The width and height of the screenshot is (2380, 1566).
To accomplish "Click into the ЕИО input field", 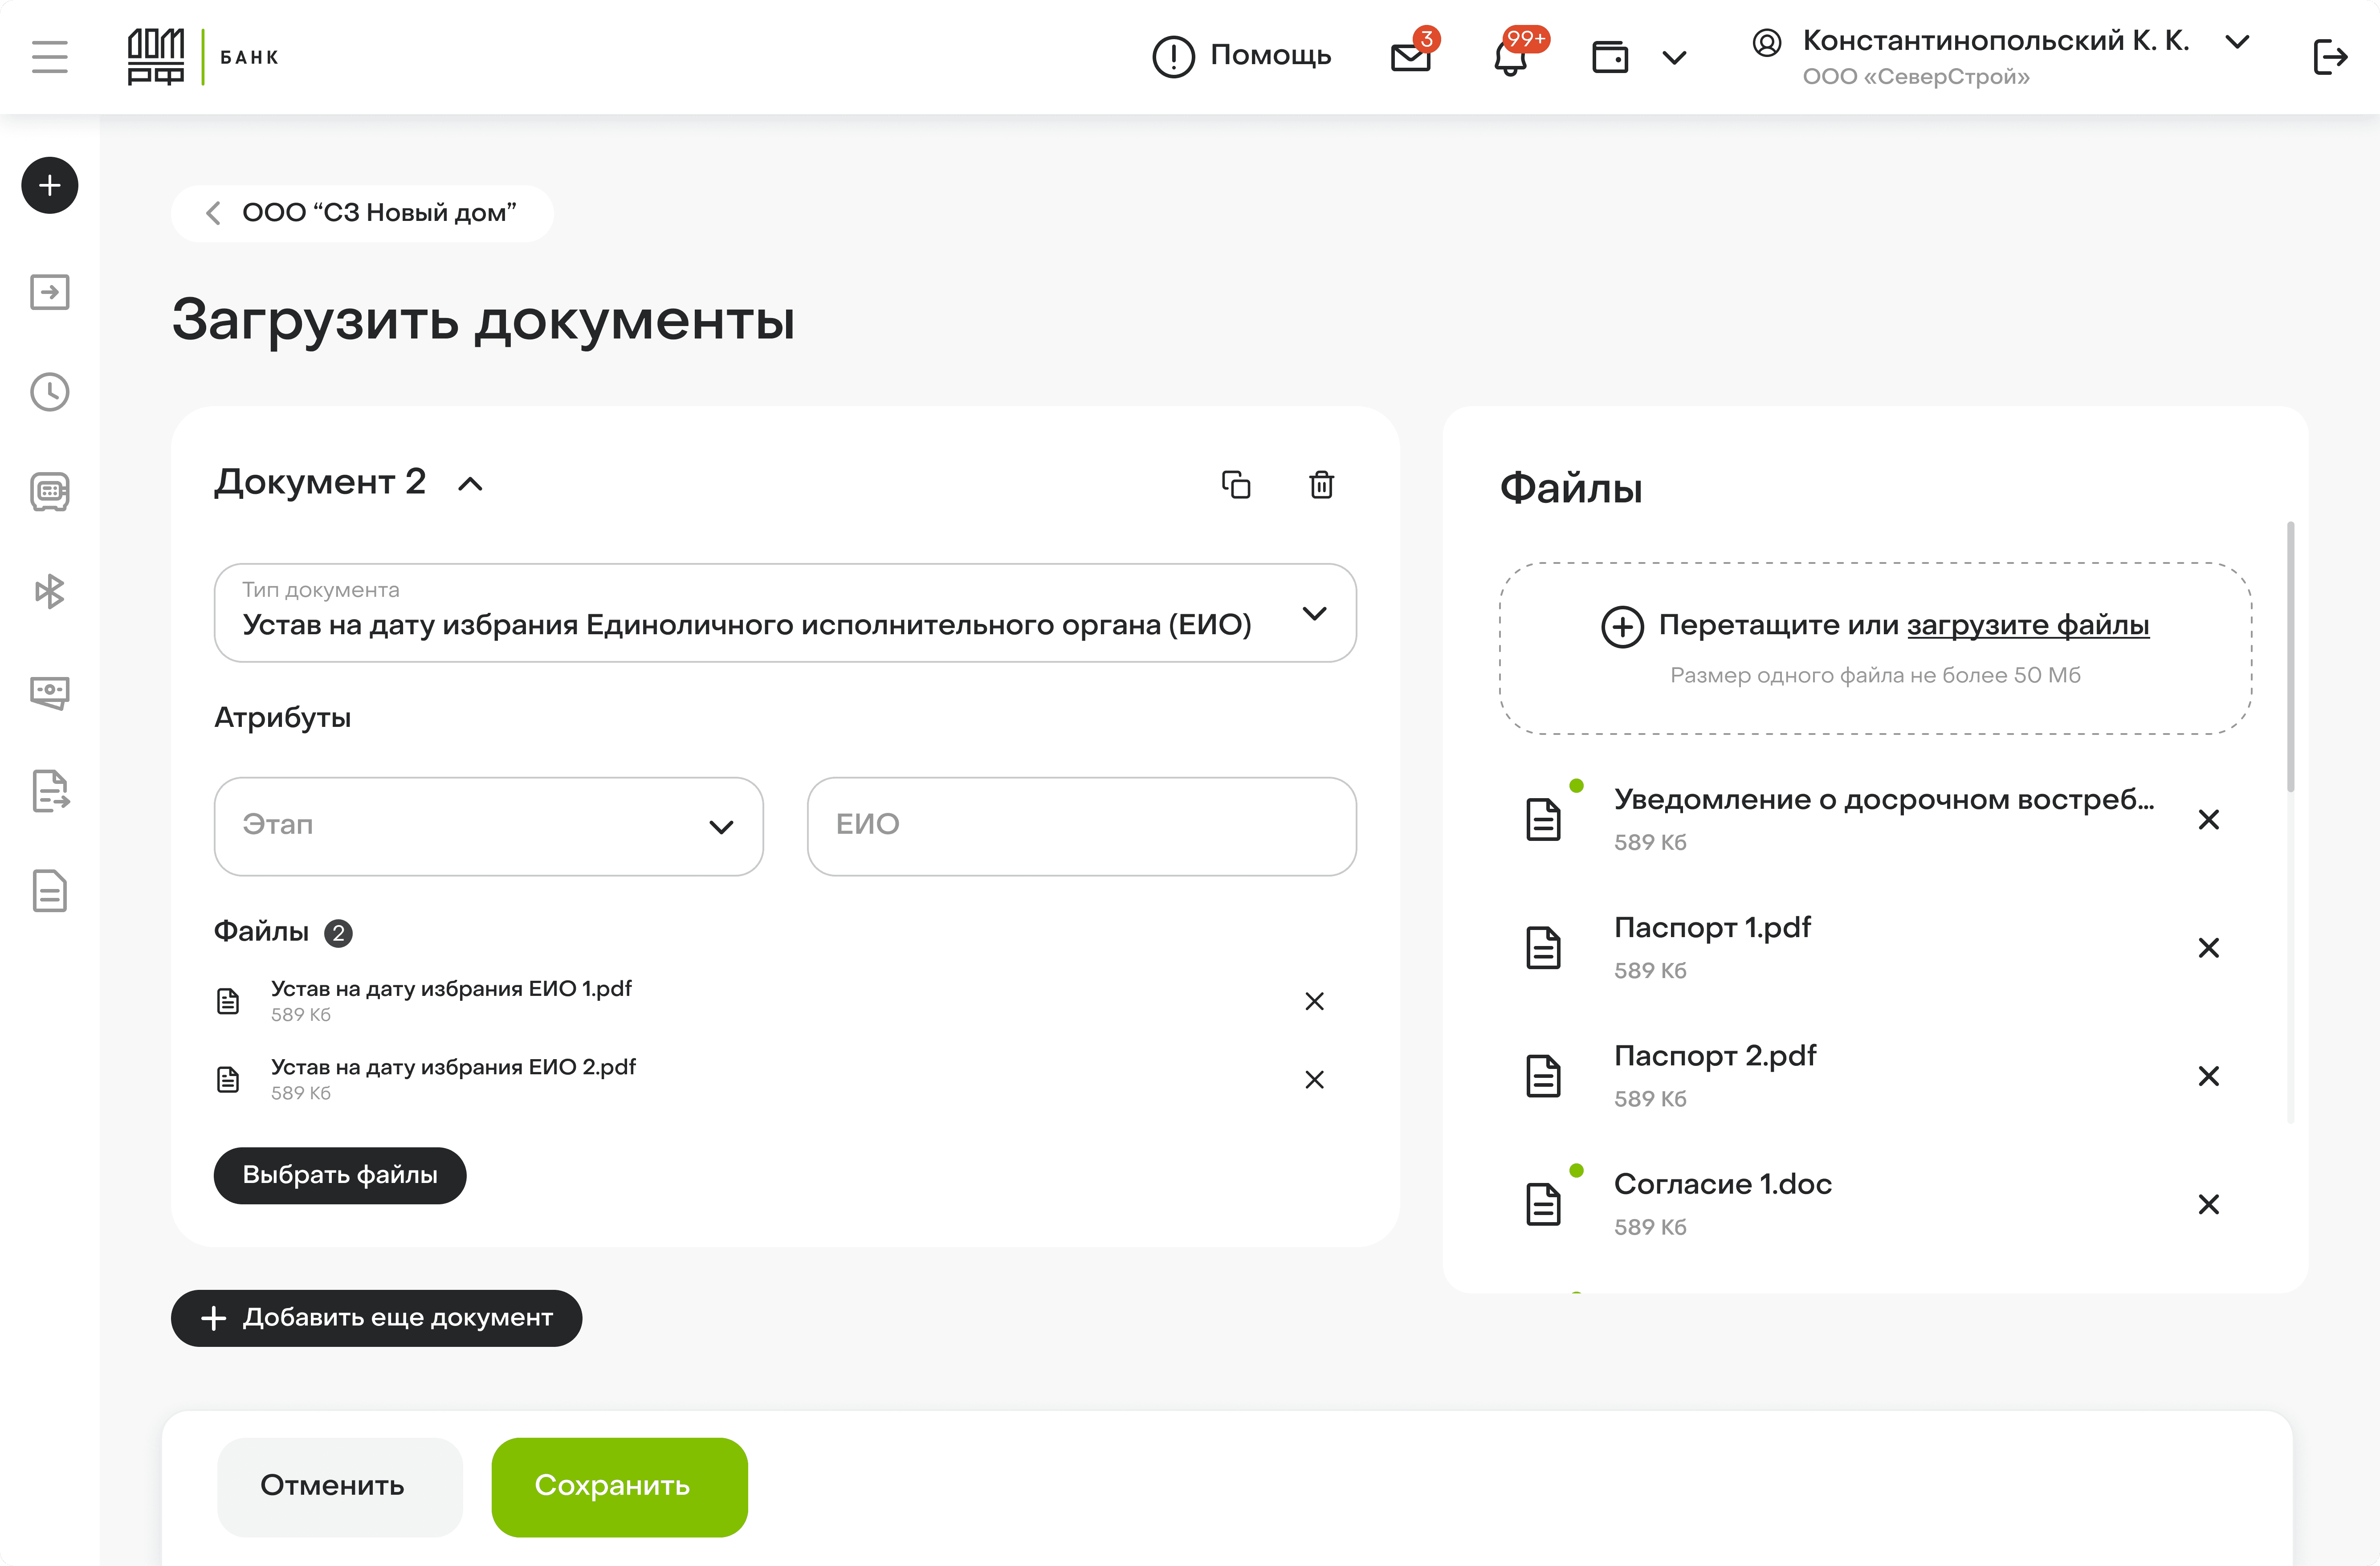I will [x=1081, y=826].
